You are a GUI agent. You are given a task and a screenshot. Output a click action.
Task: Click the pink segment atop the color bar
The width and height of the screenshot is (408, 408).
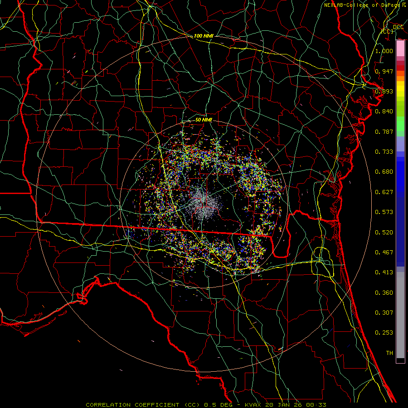point(400,49)
